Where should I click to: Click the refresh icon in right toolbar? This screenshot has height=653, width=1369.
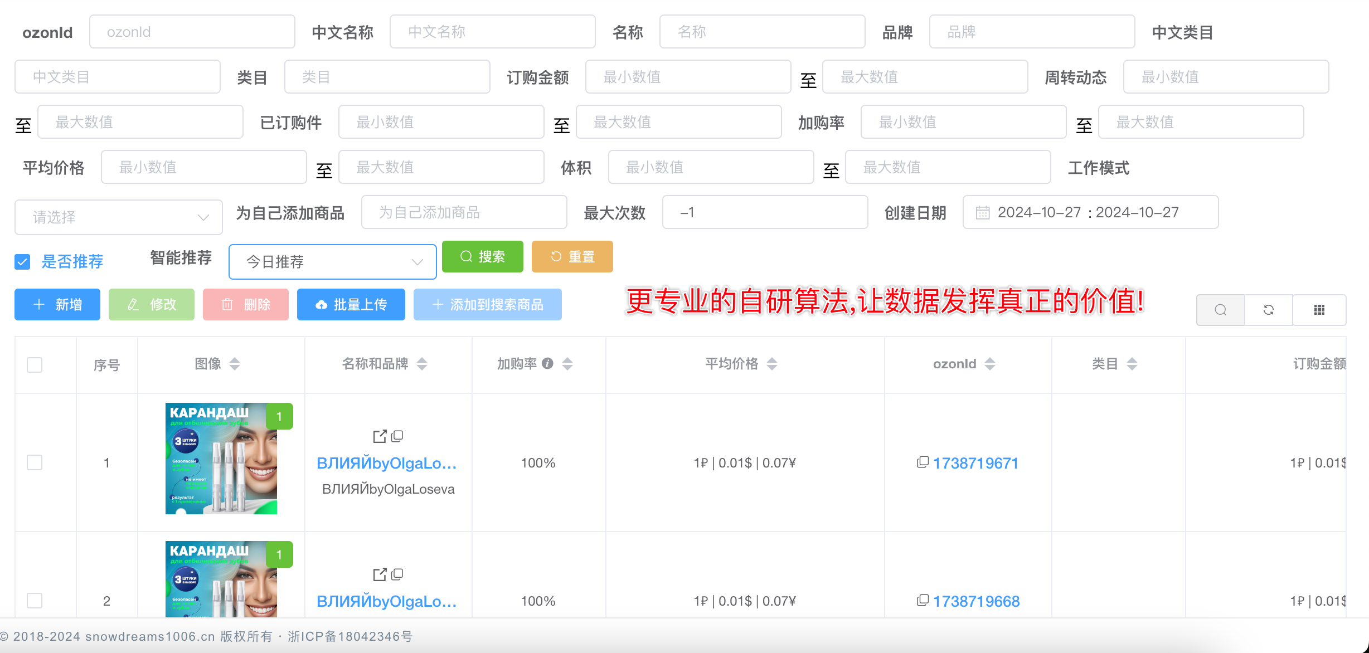click(1269, 310)
